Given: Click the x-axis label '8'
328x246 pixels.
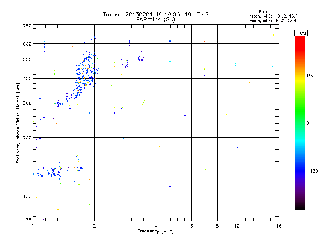Looking at the screenshot, I should click(217, 226).
